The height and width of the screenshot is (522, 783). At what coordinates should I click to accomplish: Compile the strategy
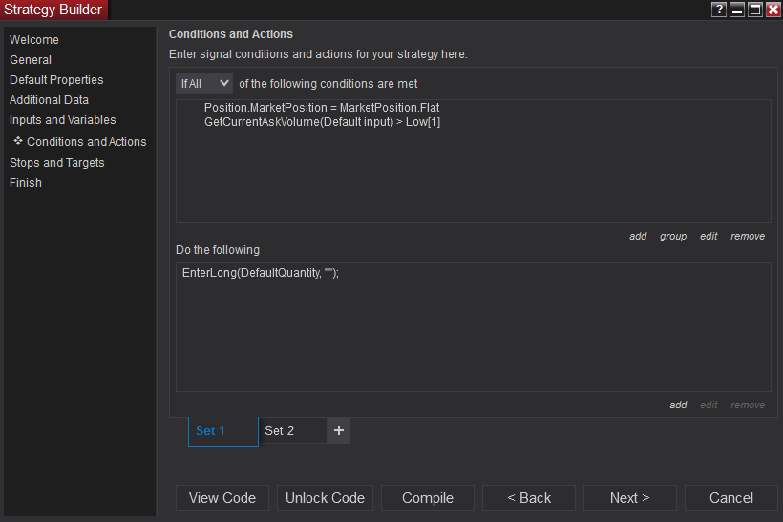[x=428, y=497]
